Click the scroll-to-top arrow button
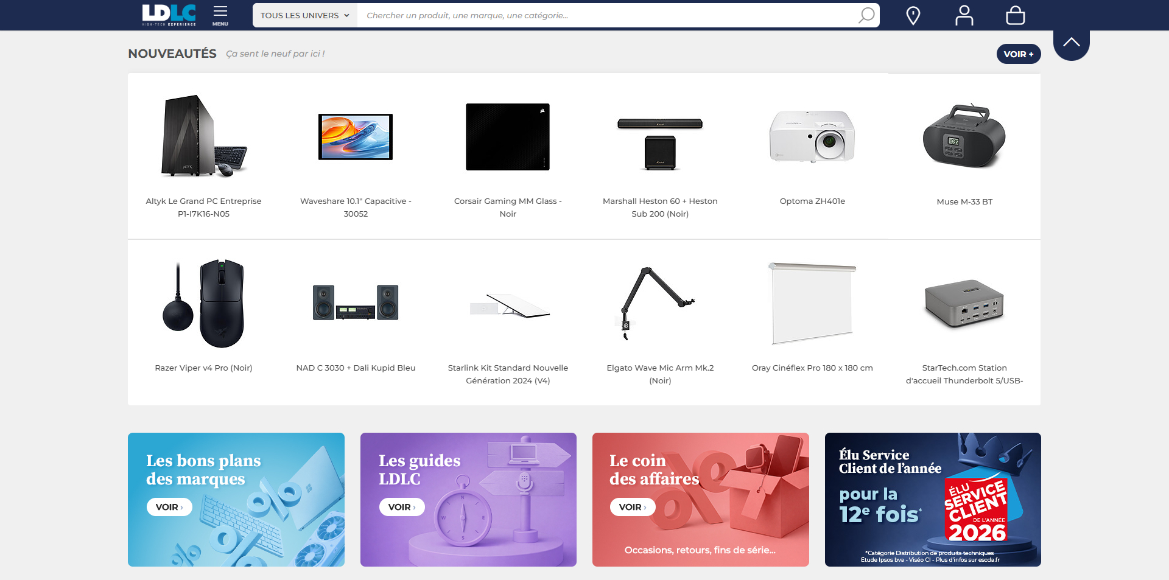Image resolution: width=1169 pixels, height=580 pixels. coord(1071,43)
